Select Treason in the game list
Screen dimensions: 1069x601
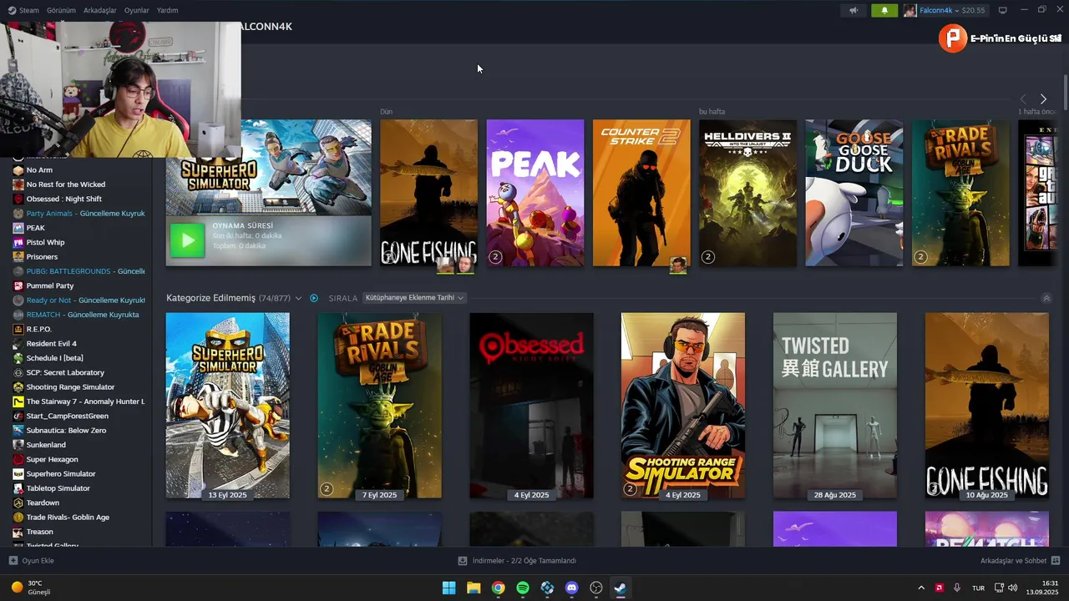coord(39,532)
